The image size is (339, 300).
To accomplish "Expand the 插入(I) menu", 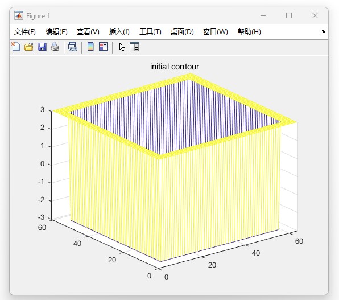I will (x=119, y=32).
